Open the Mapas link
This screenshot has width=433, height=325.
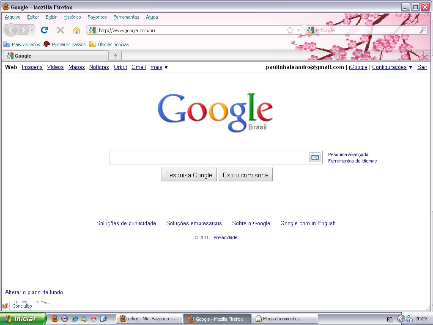pyautogui.click(x=77, y=67)
